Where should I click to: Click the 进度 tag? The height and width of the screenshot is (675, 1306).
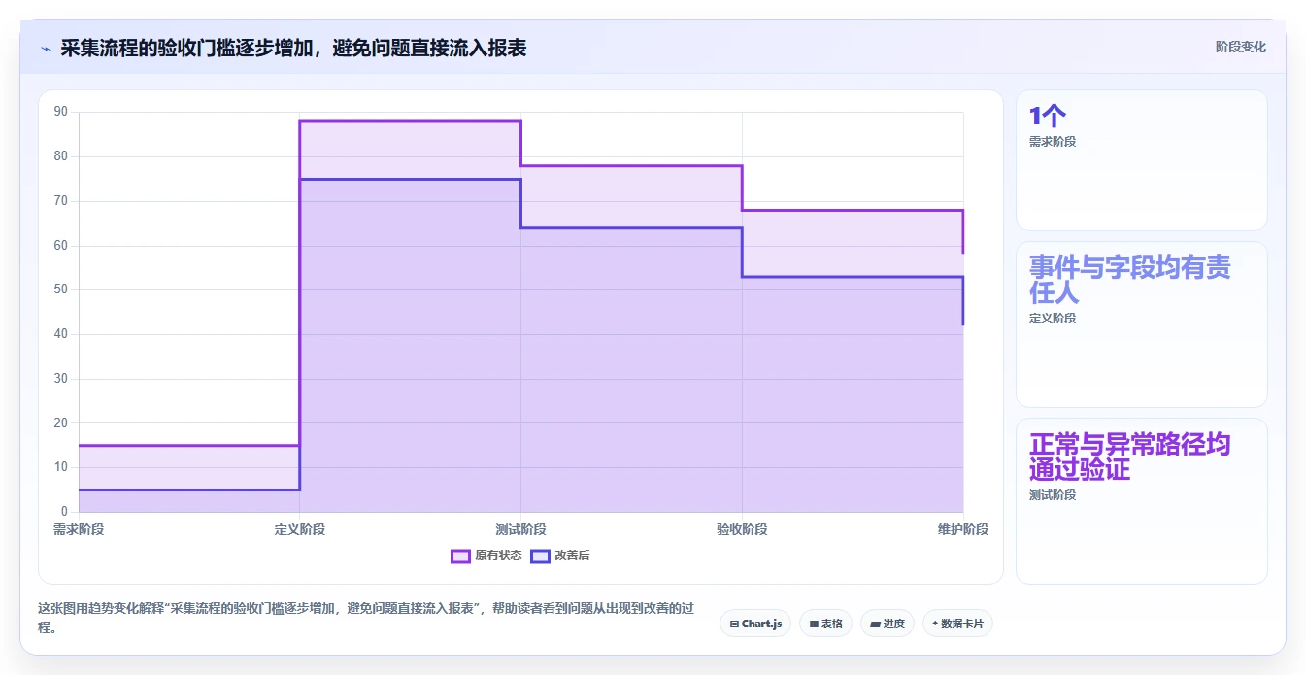[x=887, y=624]
